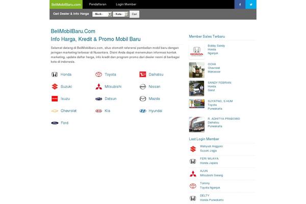
Task: Open R. ADHITYA PRABOWO member link
Action: [x=224, y=119]
